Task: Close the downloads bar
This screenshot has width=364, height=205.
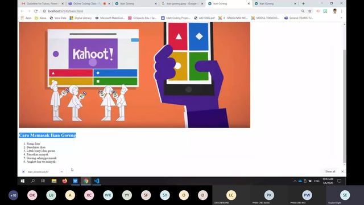Action: pos(342,171)
